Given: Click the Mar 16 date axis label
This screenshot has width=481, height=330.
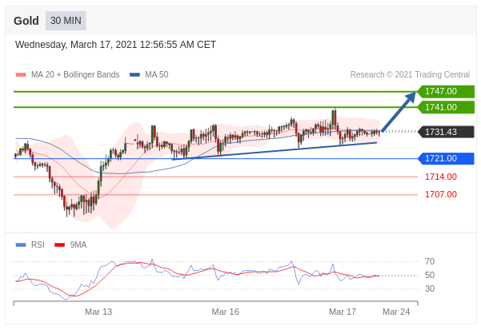Looking at the screenshot, I should click(225, 312).
